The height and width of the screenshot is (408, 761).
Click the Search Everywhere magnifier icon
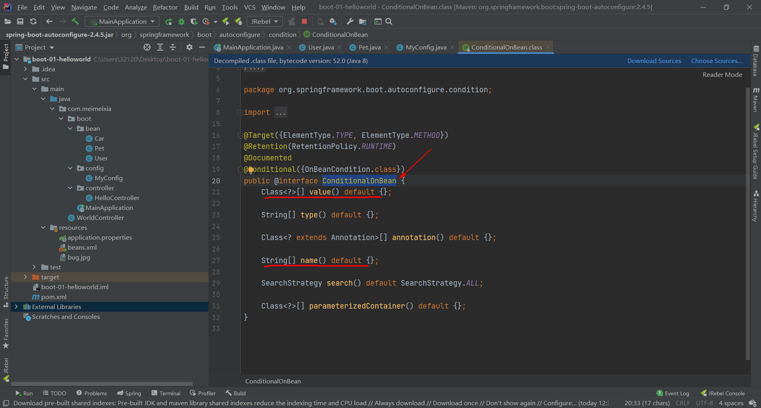389,21
